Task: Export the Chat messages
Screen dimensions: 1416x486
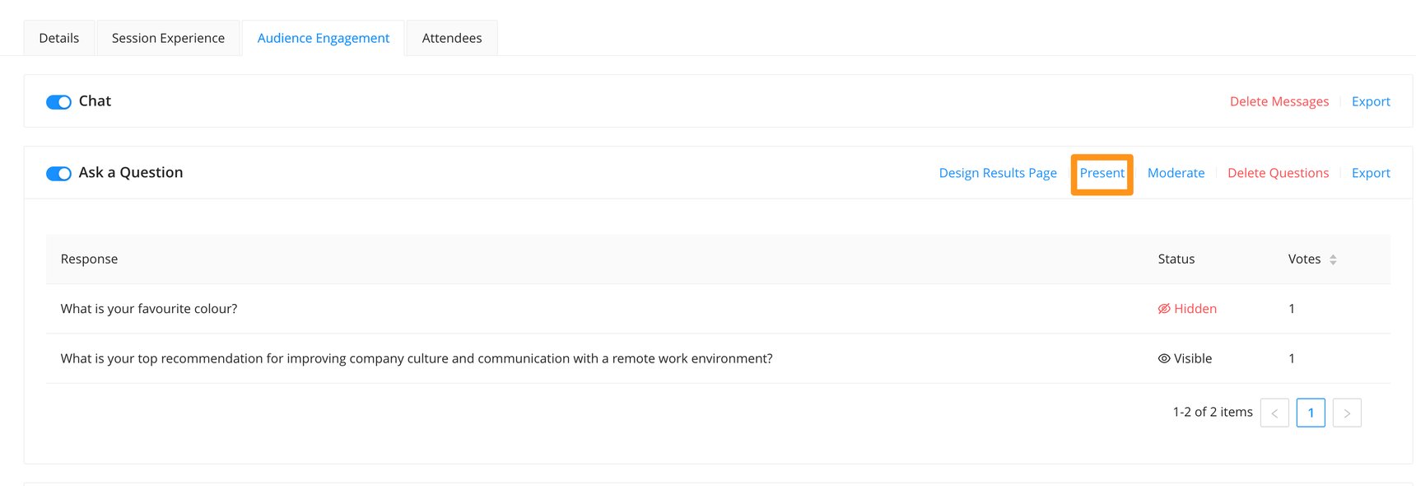Action: pyautogui.click(x=1371, y=101)
